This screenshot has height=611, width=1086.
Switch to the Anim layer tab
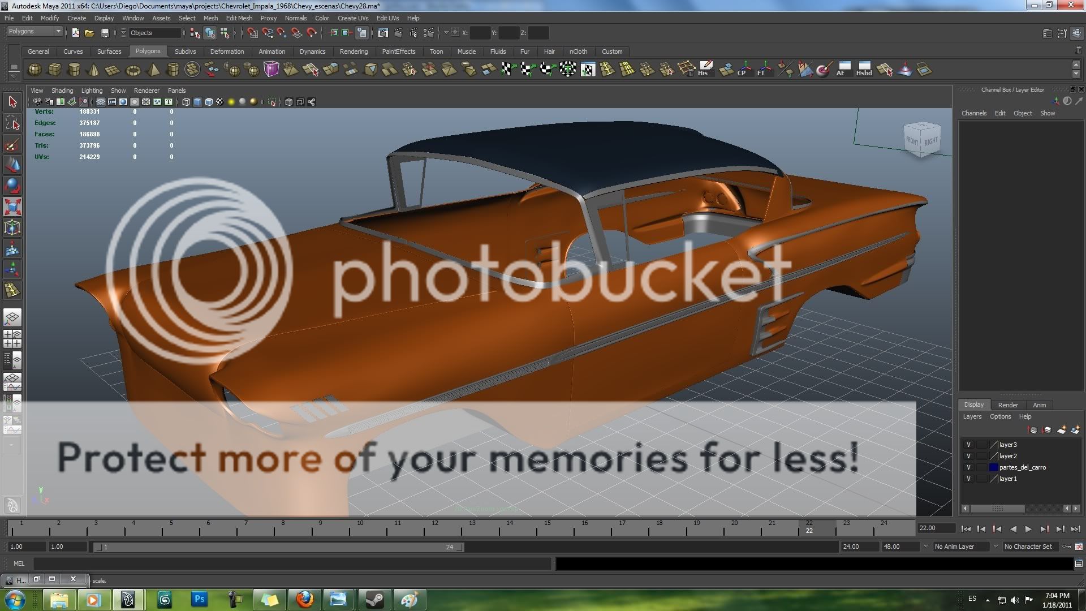tap(1040, 405)
